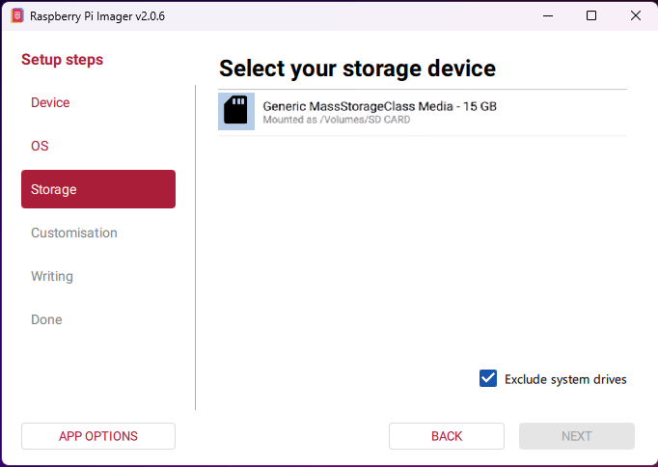Jump to the Customisation step
The height and width of the screenshot is (467, 658).
click(x=74, y=233)
